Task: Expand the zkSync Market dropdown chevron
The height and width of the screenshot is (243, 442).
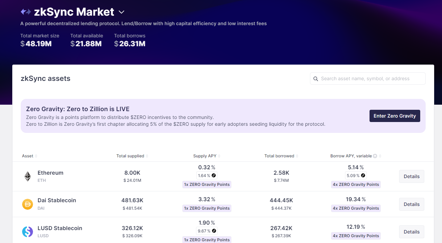Action: [x=121, y=12]
